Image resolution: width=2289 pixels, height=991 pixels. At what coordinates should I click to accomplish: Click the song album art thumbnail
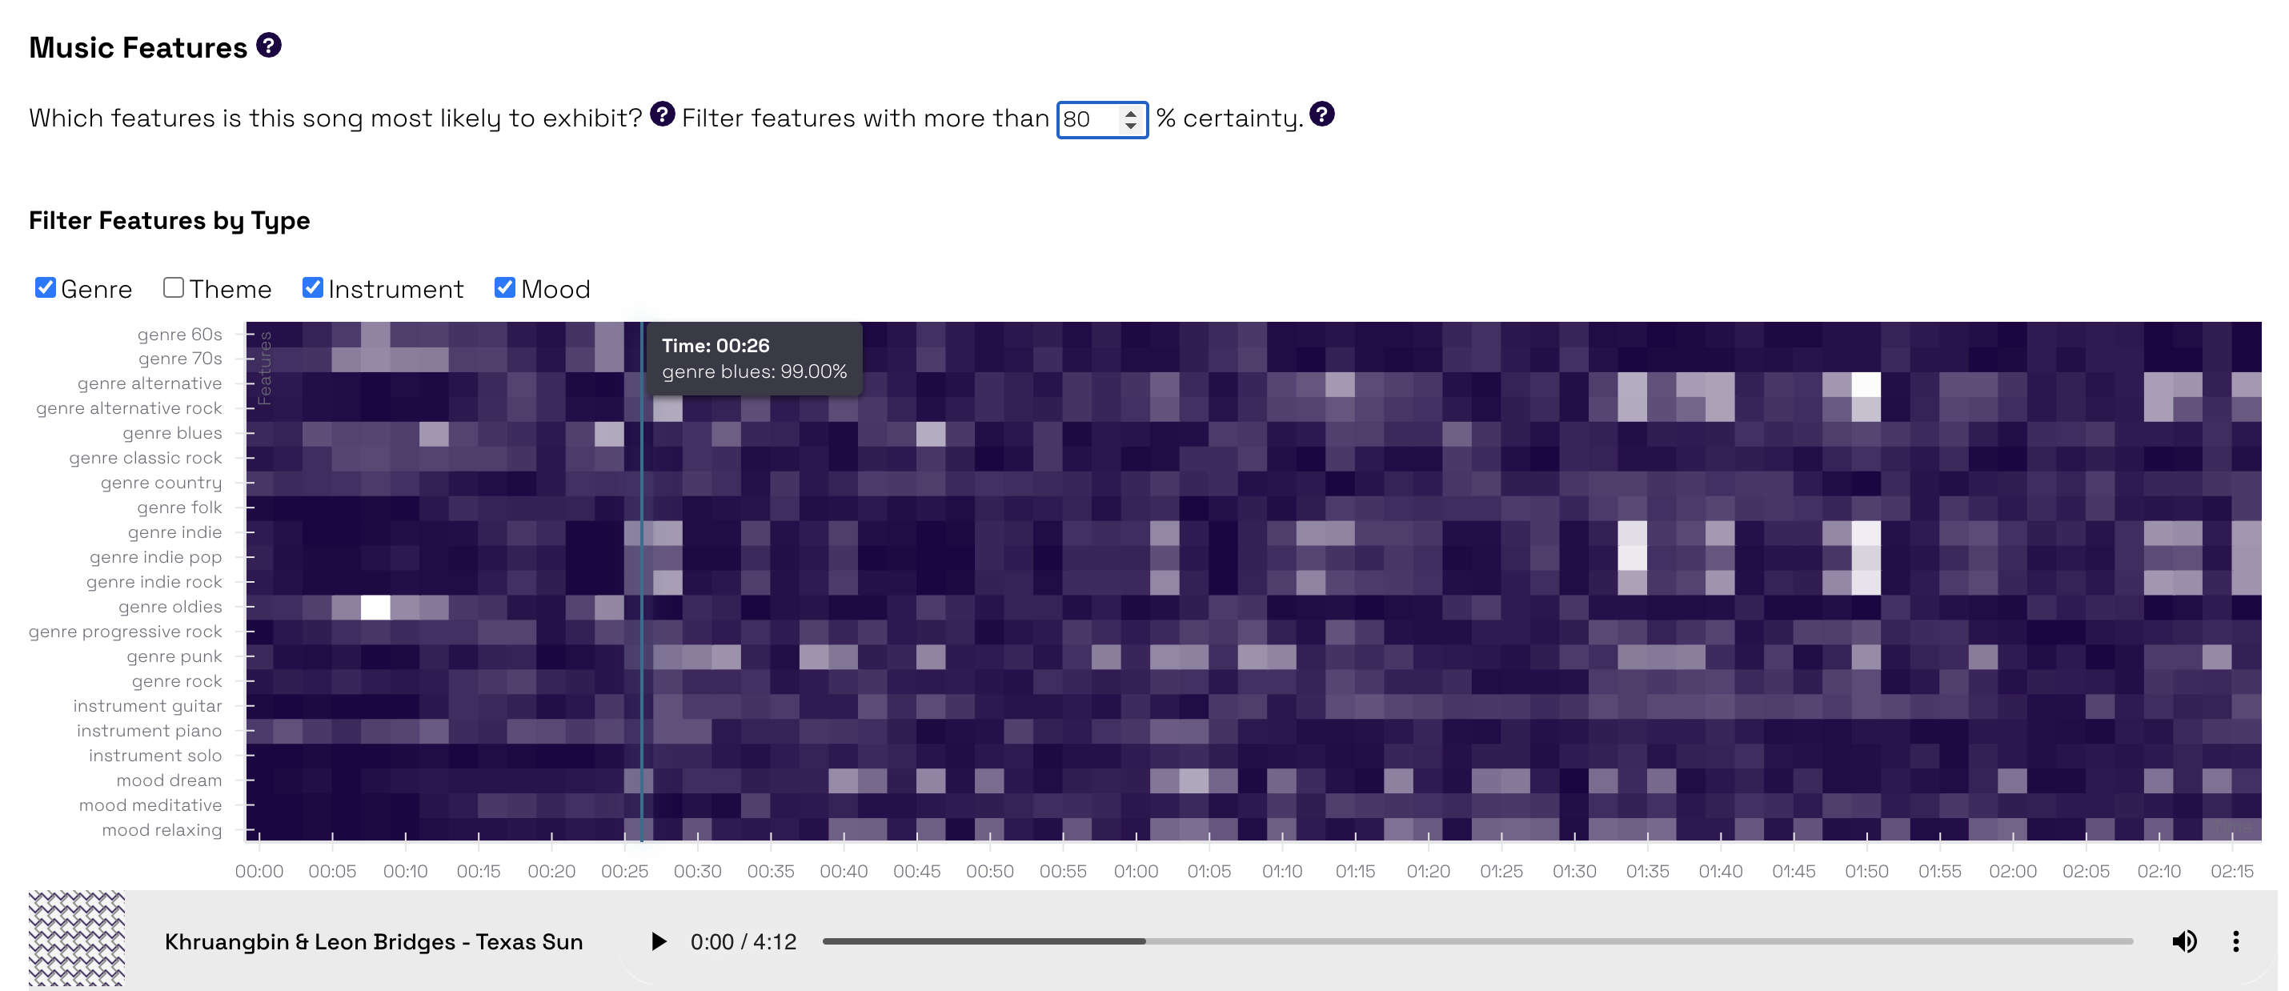(76, 940)
